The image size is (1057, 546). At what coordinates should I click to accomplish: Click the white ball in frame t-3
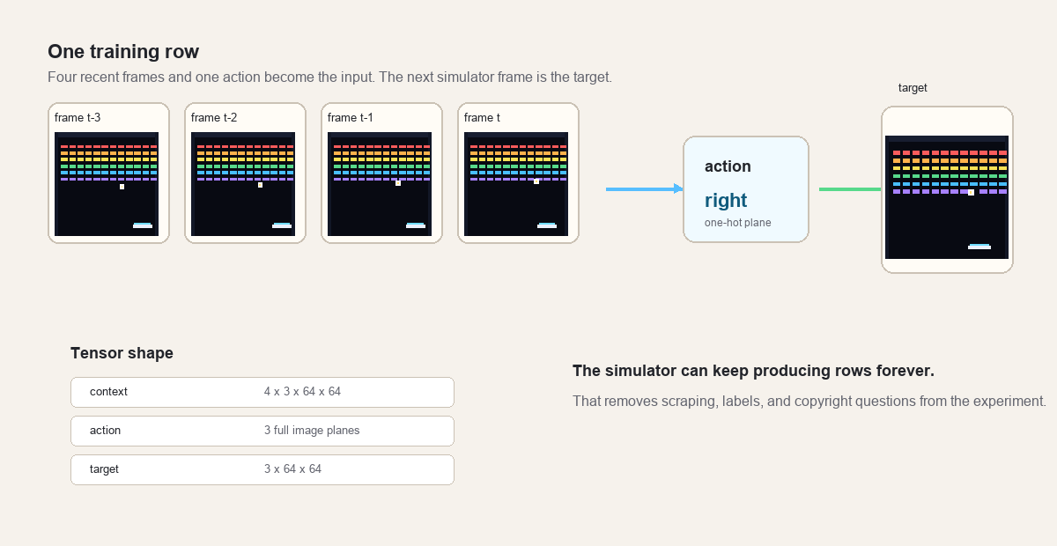(x=122, y=187)
